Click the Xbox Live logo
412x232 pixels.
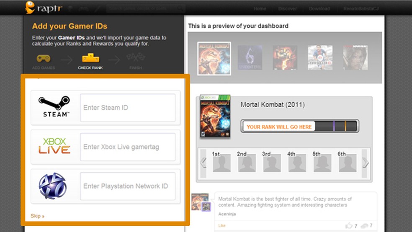54,146
